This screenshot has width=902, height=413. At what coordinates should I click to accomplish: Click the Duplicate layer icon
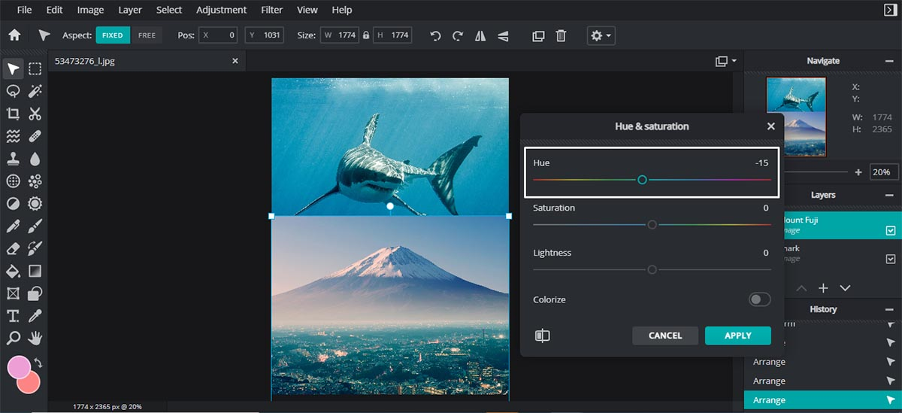click(x=538, y=35)
